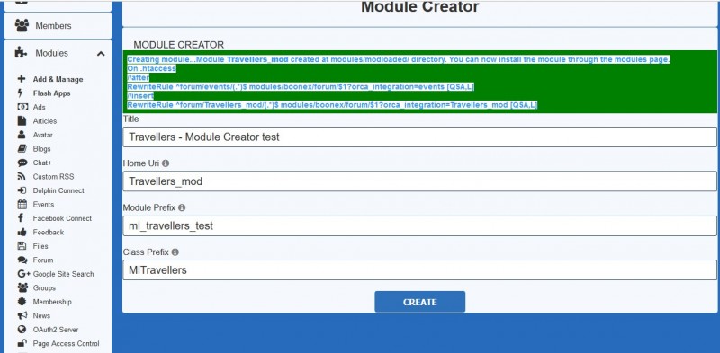This screenshot has height=353, width=720.
Task: Click the megaphone icon beside News
Action: tap(22, 315)
